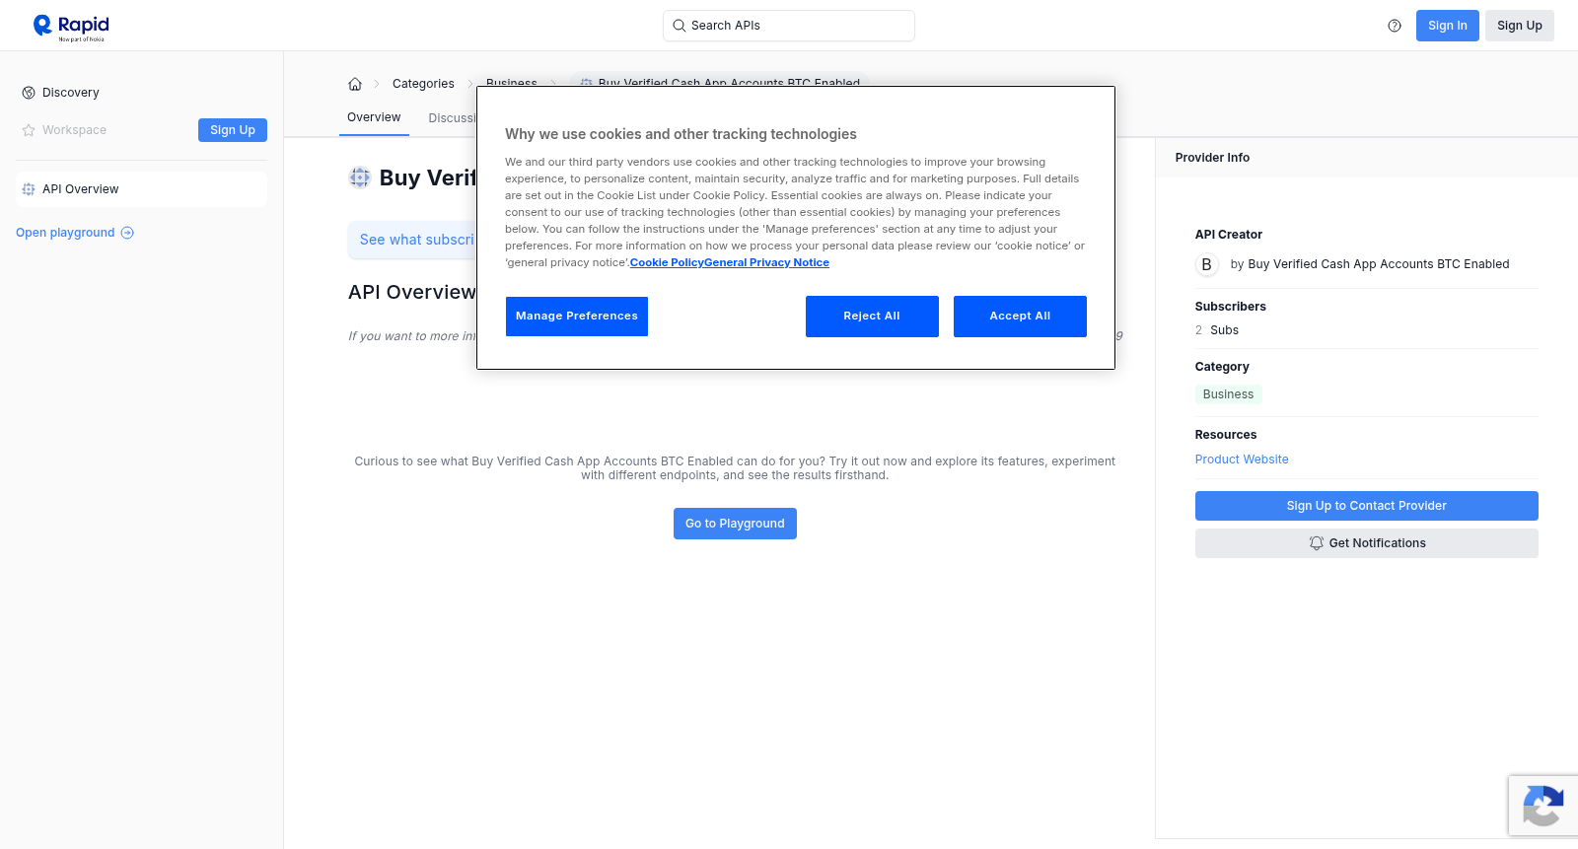Screen dimensions: 1578x849
Task: Reject all cookies
Action: pyautogui.click(x=872, y=317)
